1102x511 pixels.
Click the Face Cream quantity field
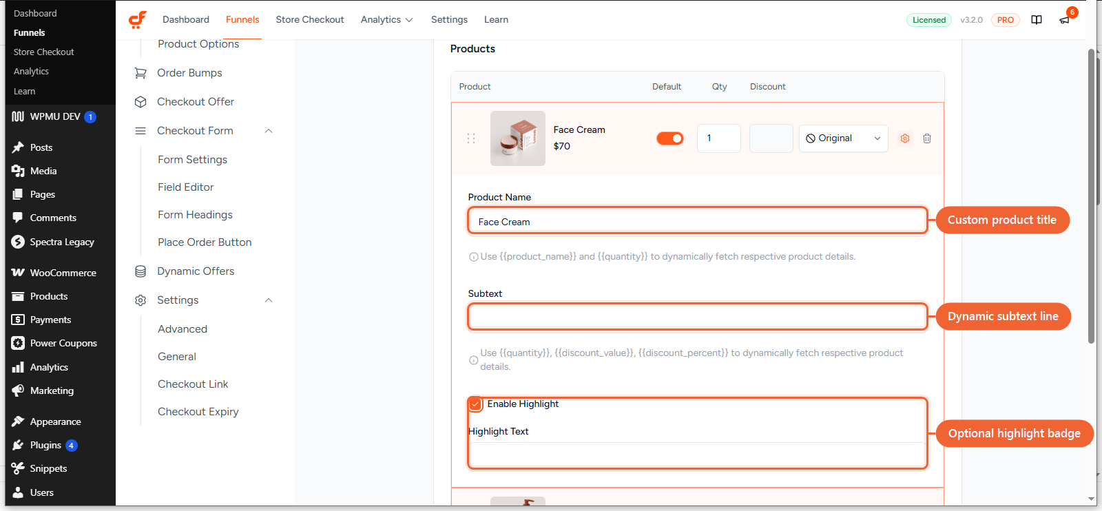(x=718, y=138)
